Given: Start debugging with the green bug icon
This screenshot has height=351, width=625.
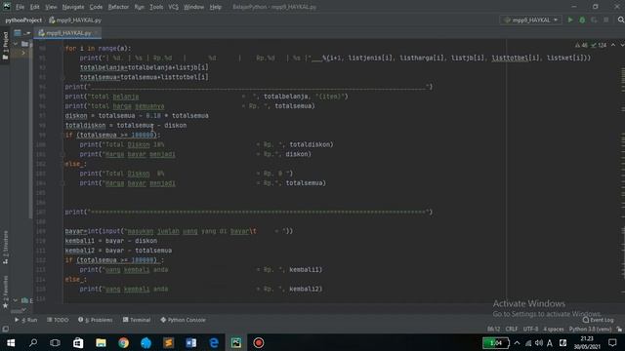Looking at the screenshot, I should pos(582,19).
